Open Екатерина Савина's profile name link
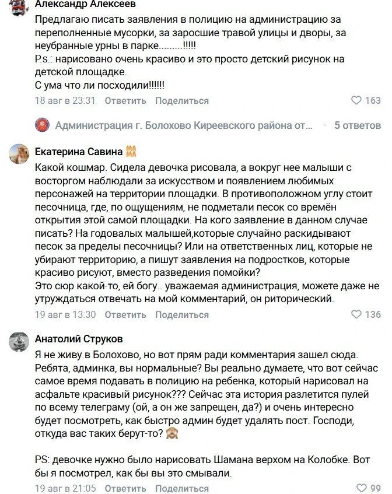392x494 pixels. (79, 152)
